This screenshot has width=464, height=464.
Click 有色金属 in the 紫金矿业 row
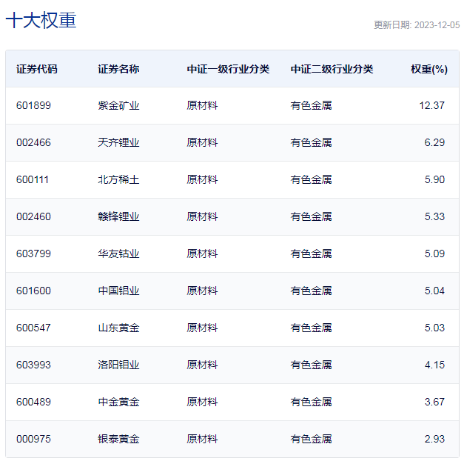(x=311, y=105)
